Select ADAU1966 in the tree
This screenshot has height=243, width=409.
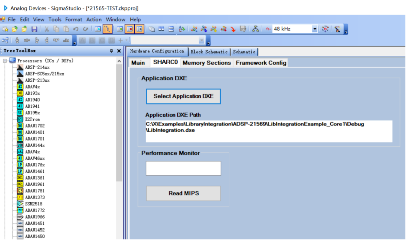pos(35,217)
